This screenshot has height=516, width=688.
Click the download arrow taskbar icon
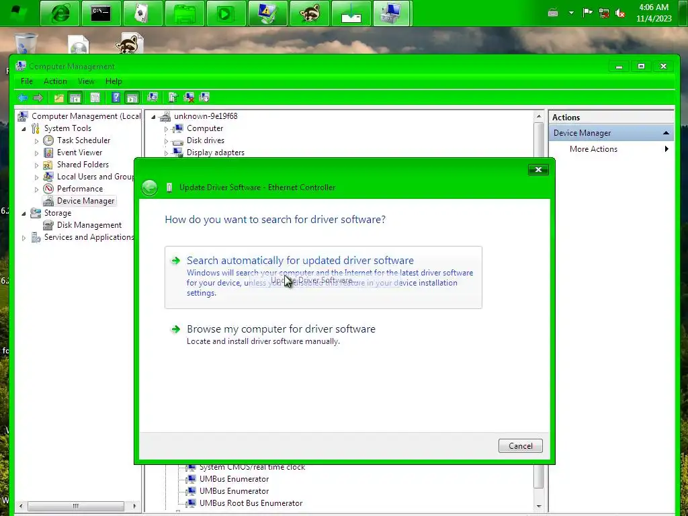(x=351, y=13)
